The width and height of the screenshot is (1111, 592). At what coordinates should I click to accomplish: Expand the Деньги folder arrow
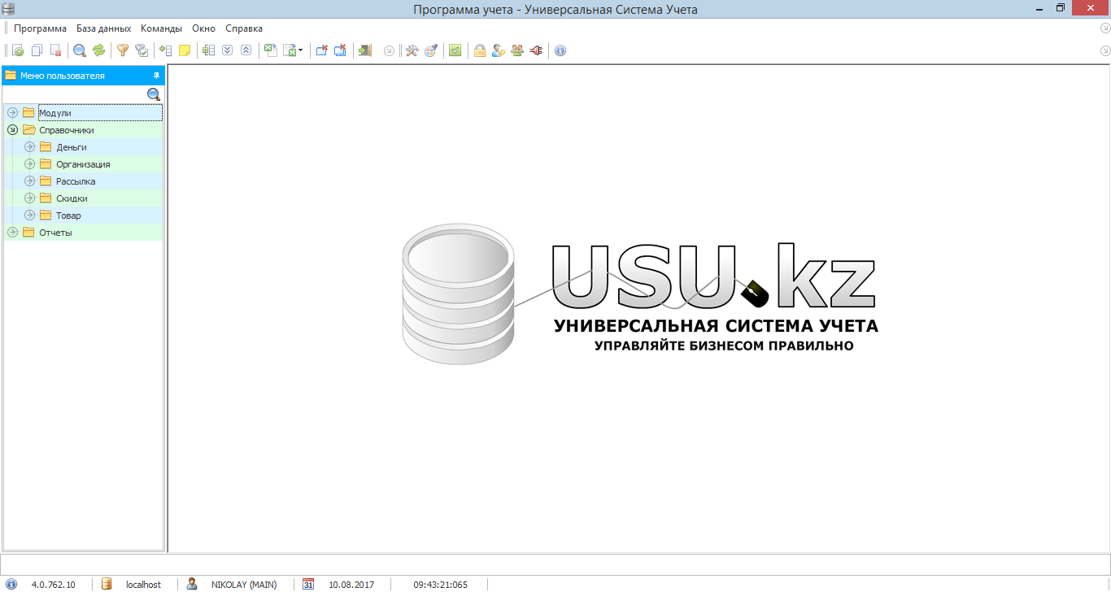point(29,147)
